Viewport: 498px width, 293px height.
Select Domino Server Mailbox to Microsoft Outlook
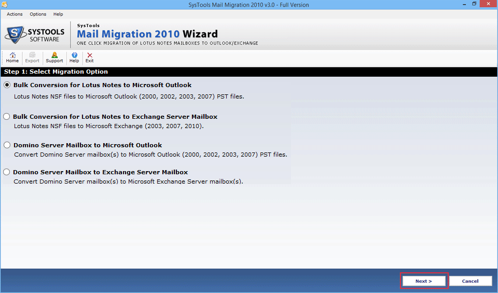tap(7, 145)
